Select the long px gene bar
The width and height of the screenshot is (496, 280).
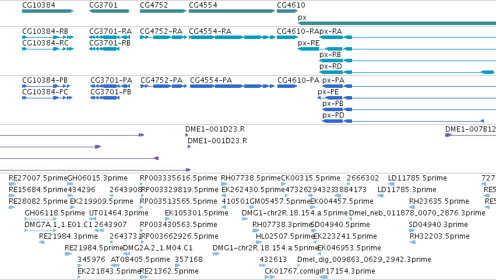coord(397,23)
